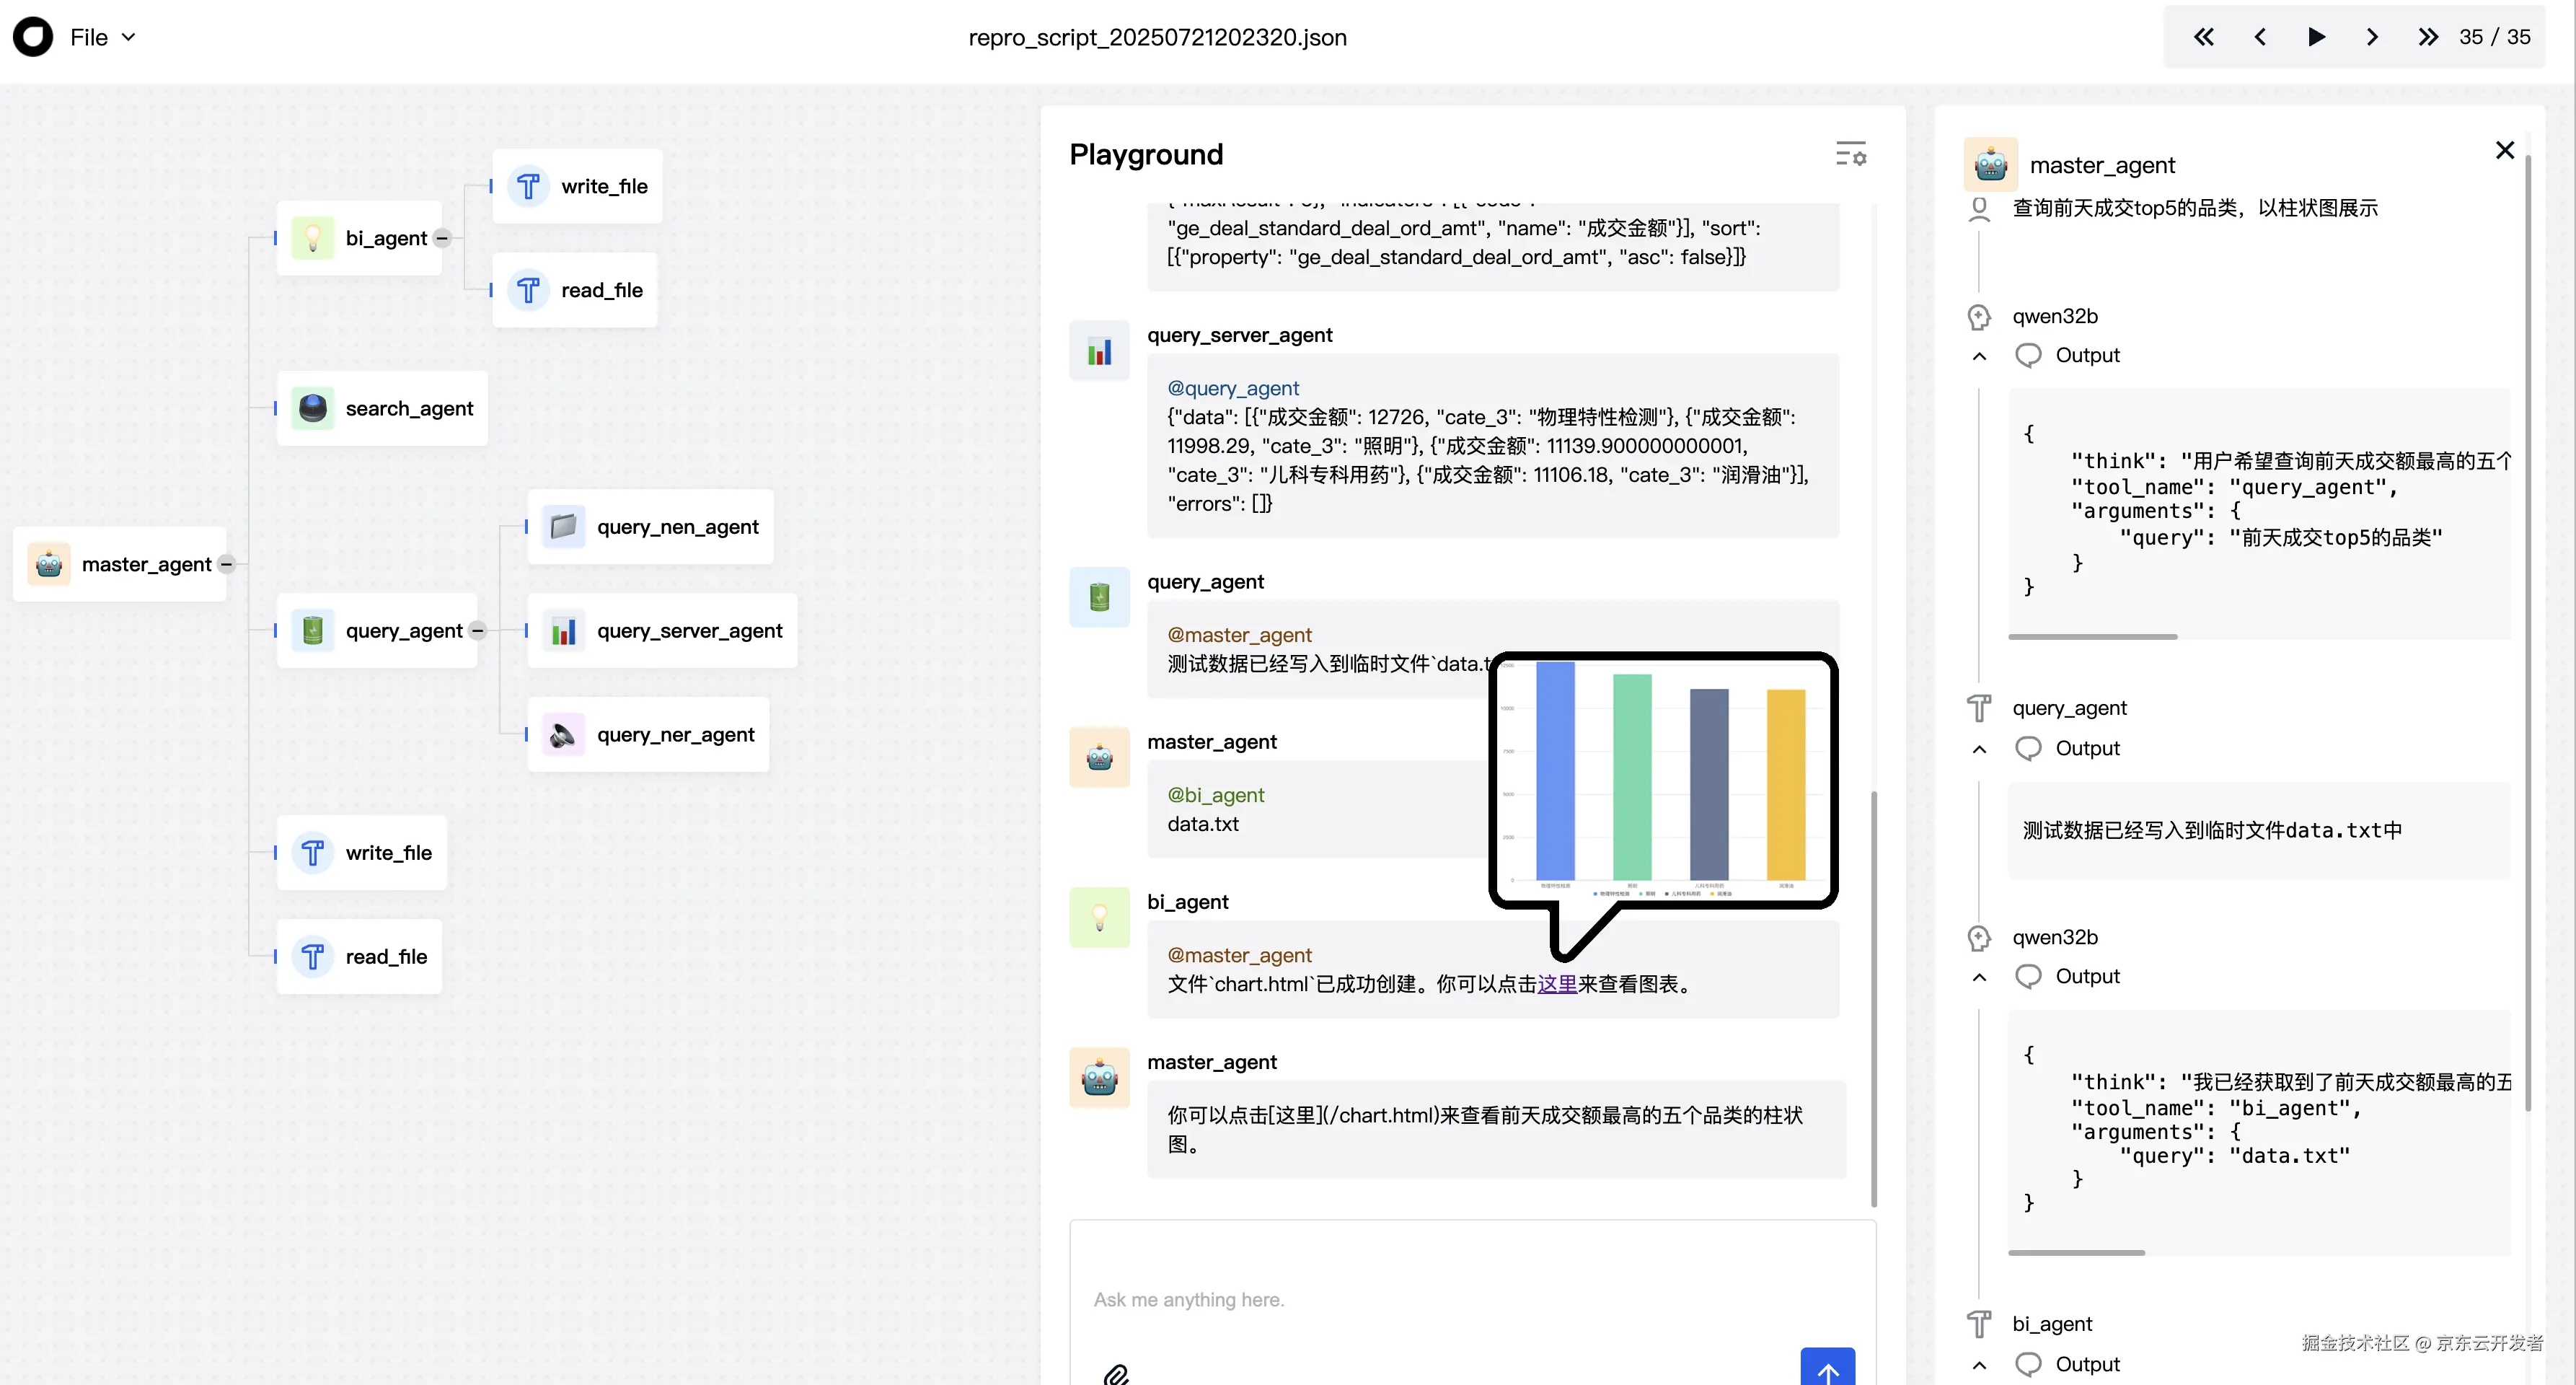Skip to last step with double-right arrows
The height and width of the screenshot is (1385, 2576).
tap(2428, 37)
